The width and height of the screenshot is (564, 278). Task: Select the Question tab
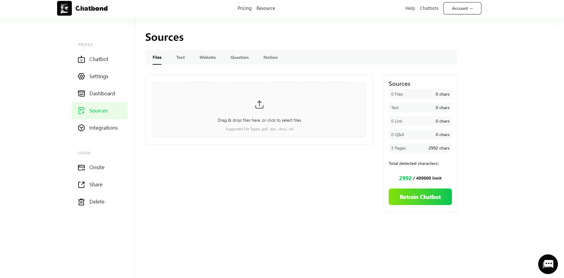239,57
